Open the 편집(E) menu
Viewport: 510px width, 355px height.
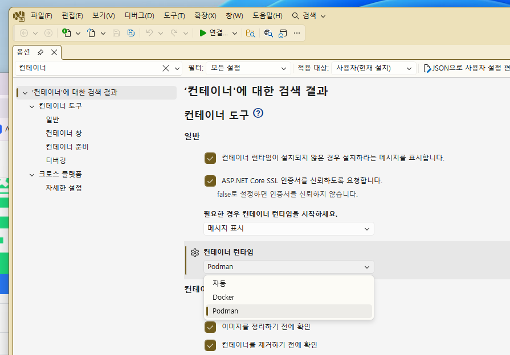click(72, 16)
